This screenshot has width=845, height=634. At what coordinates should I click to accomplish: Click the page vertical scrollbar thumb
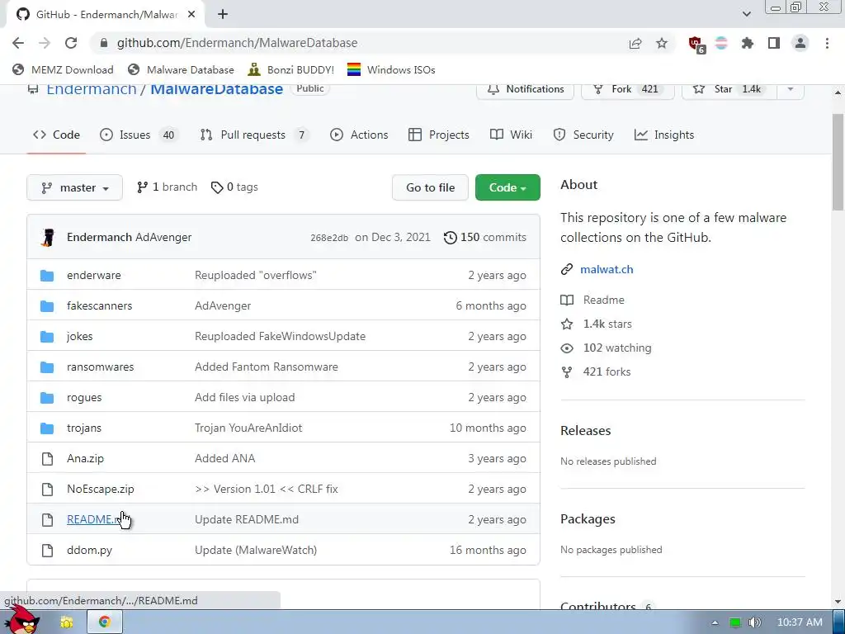pyautogui.click(x=838, y=162)
